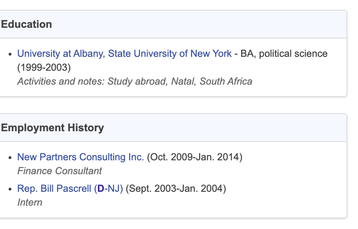Click the Sept. 2003-Jan. 2004 dates
The height and width of the screenshot is (229, 358).
coord(176,189)
